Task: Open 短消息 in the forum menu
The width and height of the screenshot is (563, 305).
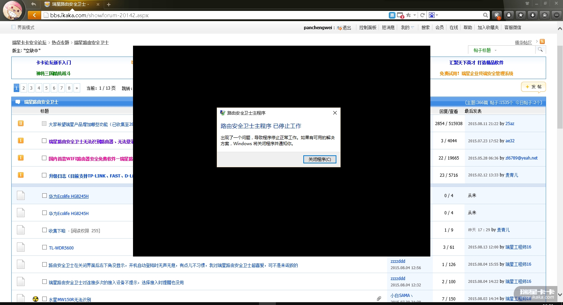Action: (388, 27)
